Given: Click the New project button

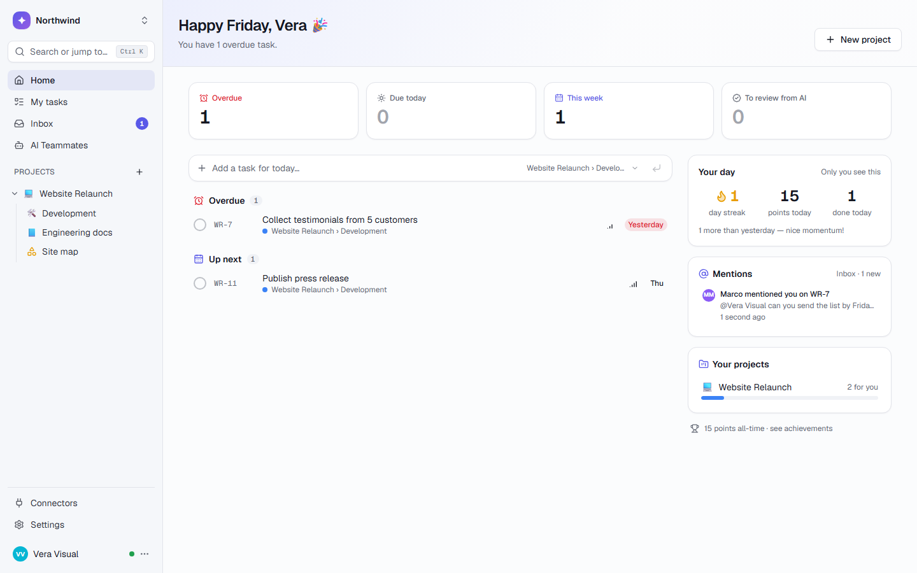Looking at the screenshot, I should [858, 39].
